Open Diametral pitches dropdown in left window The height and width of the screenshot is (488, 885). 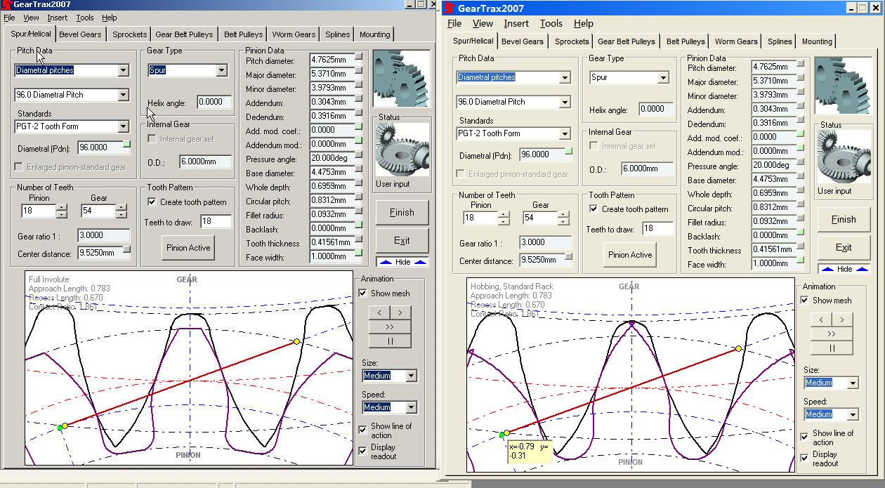pyautogui.click(x=123, y=70)
